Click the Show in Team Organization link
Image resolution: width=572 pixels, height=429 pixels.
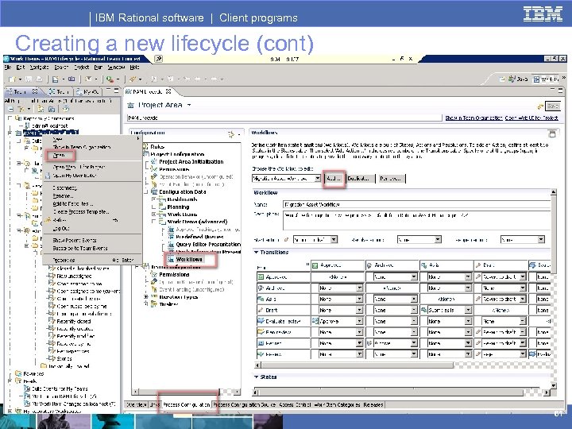pos(475,118)
